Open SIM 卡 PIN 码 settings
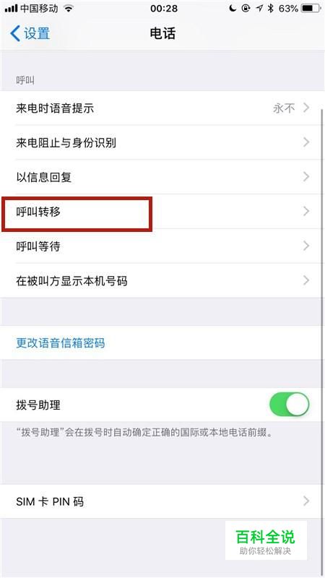 pyautogui.click(x=162, y=501)
